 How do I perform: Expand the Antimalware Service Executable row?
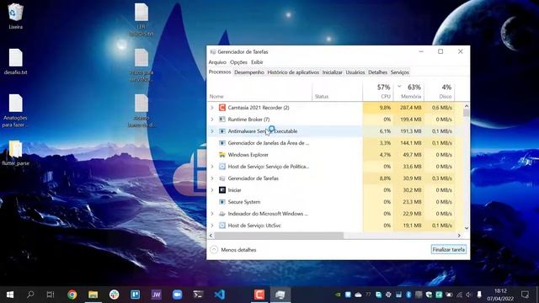point(212,131)
